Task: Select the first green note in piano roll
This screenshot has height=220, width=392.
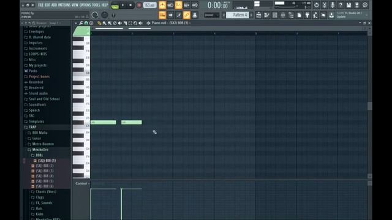Action: 104,122
